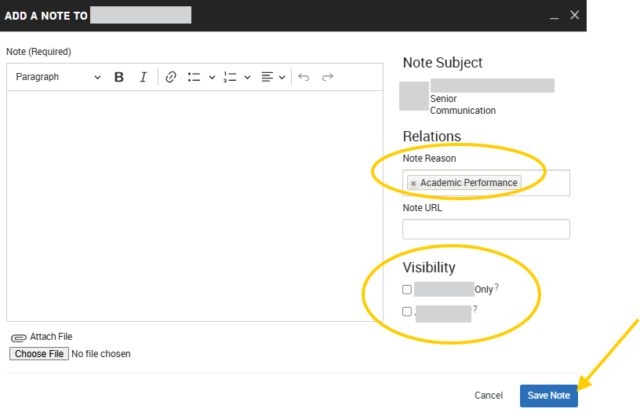Toggle bold formatting in the note editor
Screen dimensions: 640x416
(119, 77)
